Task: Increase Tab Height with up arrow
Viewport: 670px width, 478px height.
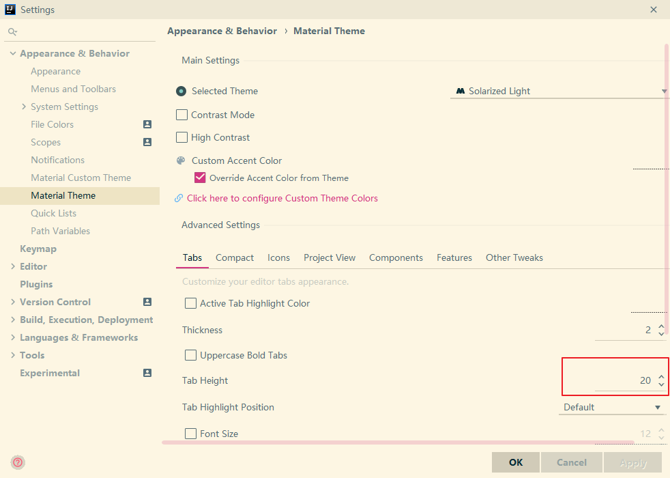Action: [661, 377]
